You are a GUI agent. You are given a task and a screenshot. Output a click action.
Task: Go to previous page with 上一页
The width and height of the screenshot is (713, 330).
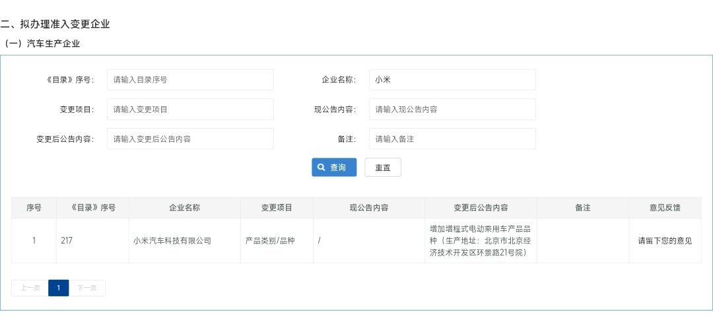tap(30, 288)
